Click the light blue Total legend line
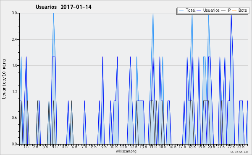The width and height of the screenshot is (252, 155). tap(181, 10)
